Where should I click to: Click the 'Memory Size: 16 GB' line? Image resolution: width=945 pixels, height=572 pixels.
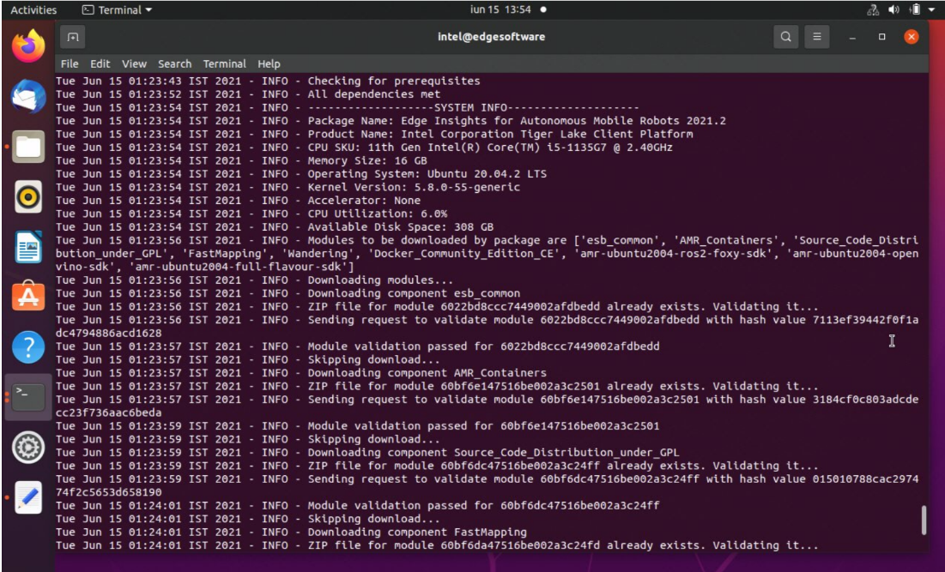click(242, 160)
